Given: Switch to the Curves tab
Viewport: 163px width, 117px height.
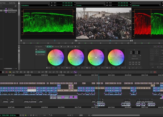Looking at the screenshot, I should click(71, 47).
